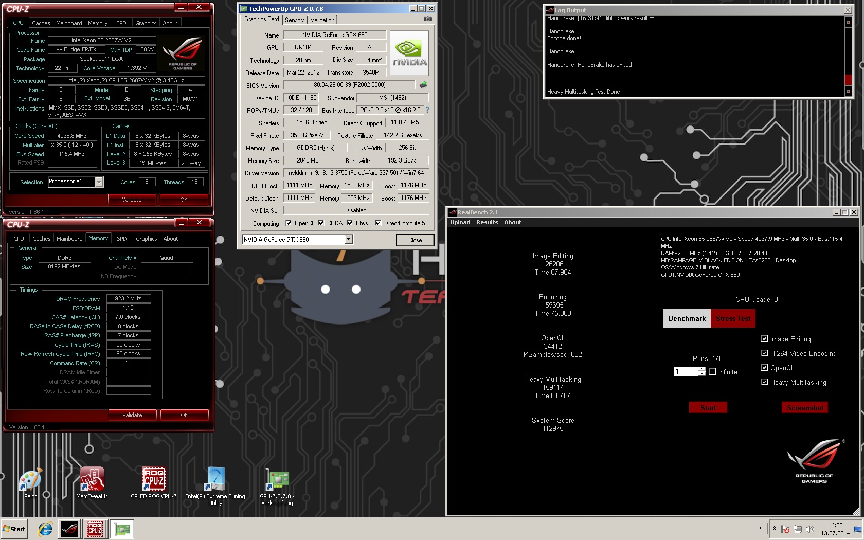
Task: Click the GPU-Z screenshot camera icon
Action: tap(428, 19)
